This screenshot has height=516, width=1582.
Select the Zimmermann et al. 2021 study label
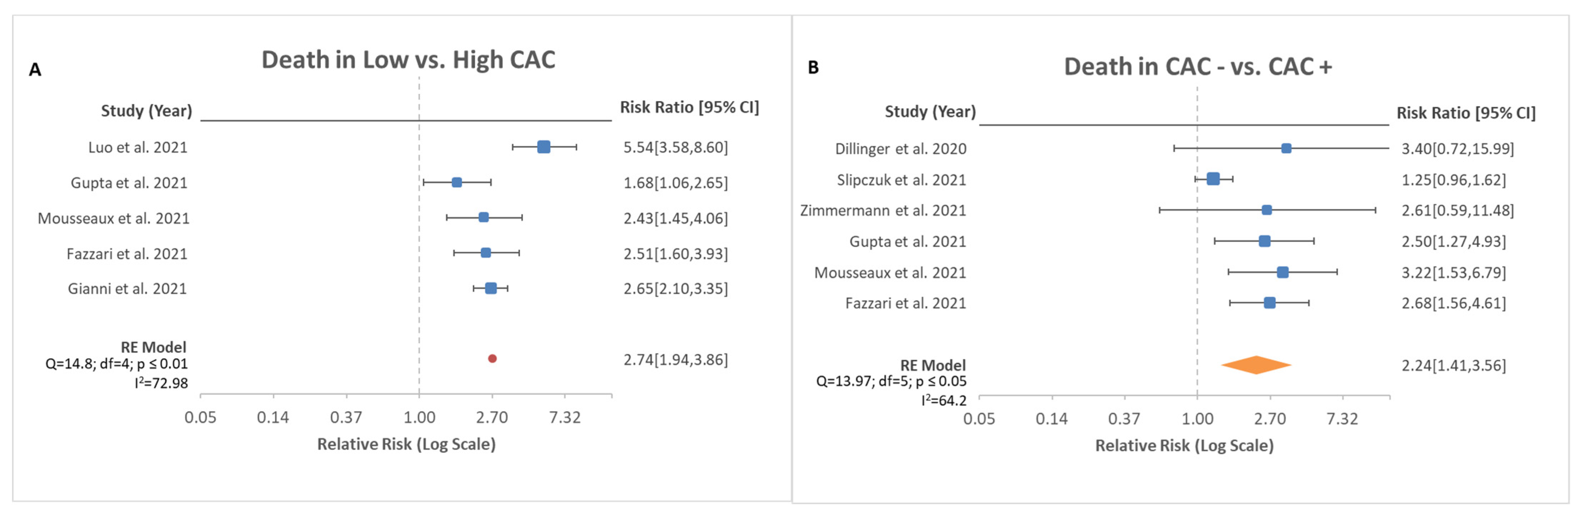point(882,211)
